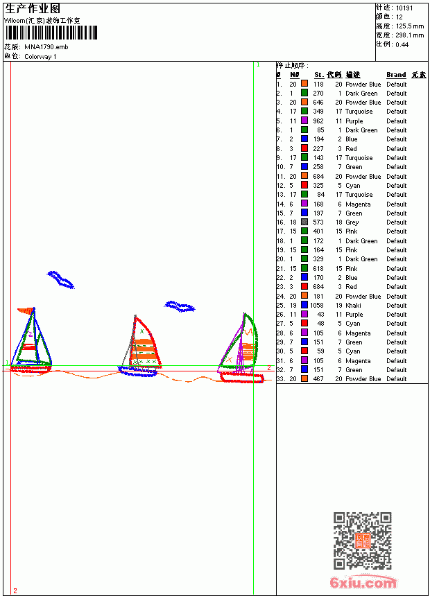Click the upper-left blue seagull shape
430x596 pixels.
coord(60,280)
